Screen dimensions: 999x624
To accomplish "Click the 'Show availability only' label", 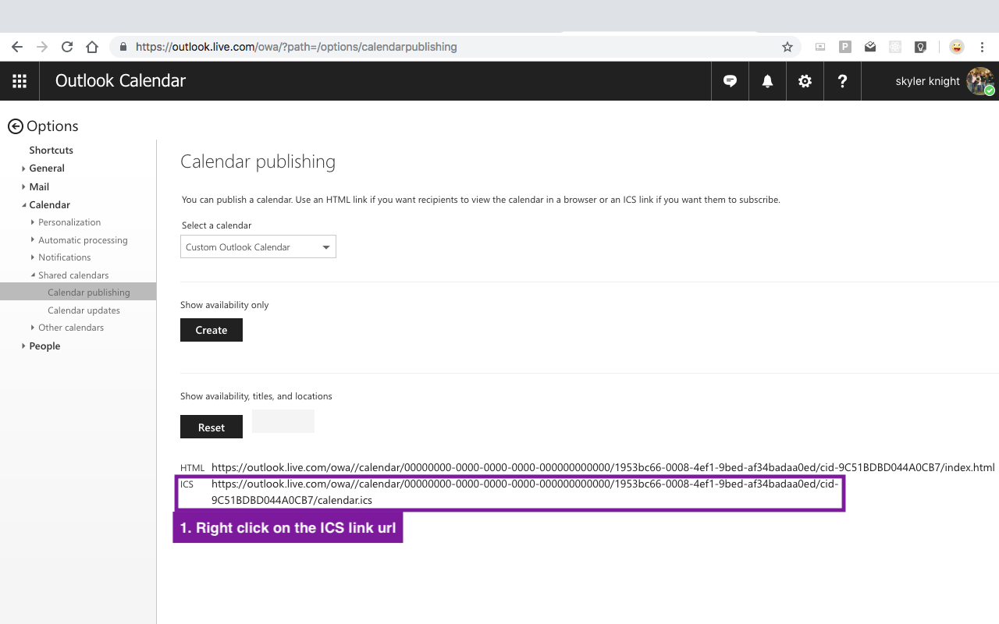I will tap(224, 305).
